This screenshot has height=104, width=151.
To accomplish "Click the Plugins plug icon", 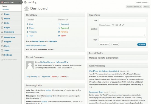I will (2, 42).
